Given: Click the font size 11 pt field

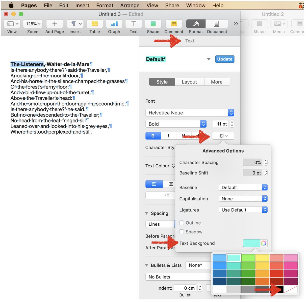Looking at the screenshot, I should pos(220,124).
